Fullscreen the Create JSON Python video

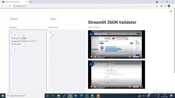pos(142,87)
